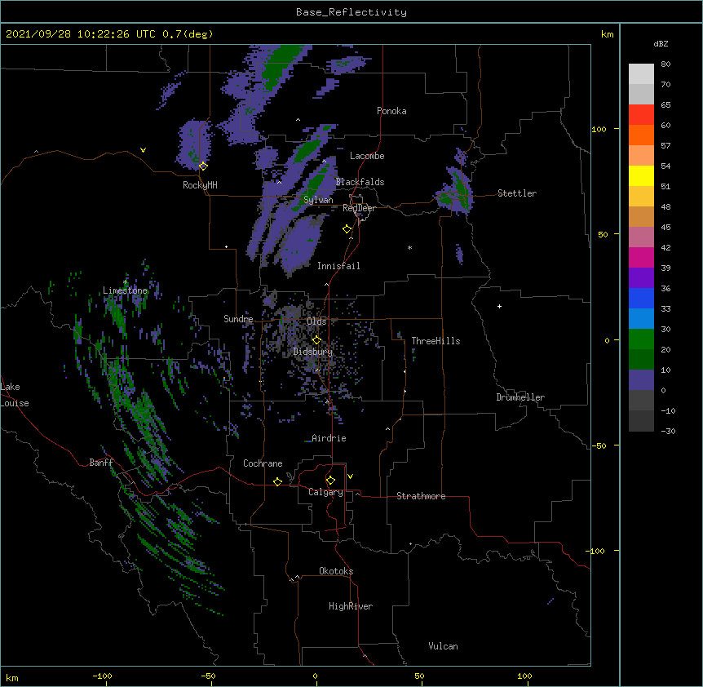Click the 42 value in the dBZ legend
703x687 pixels.
pos(665,247)
